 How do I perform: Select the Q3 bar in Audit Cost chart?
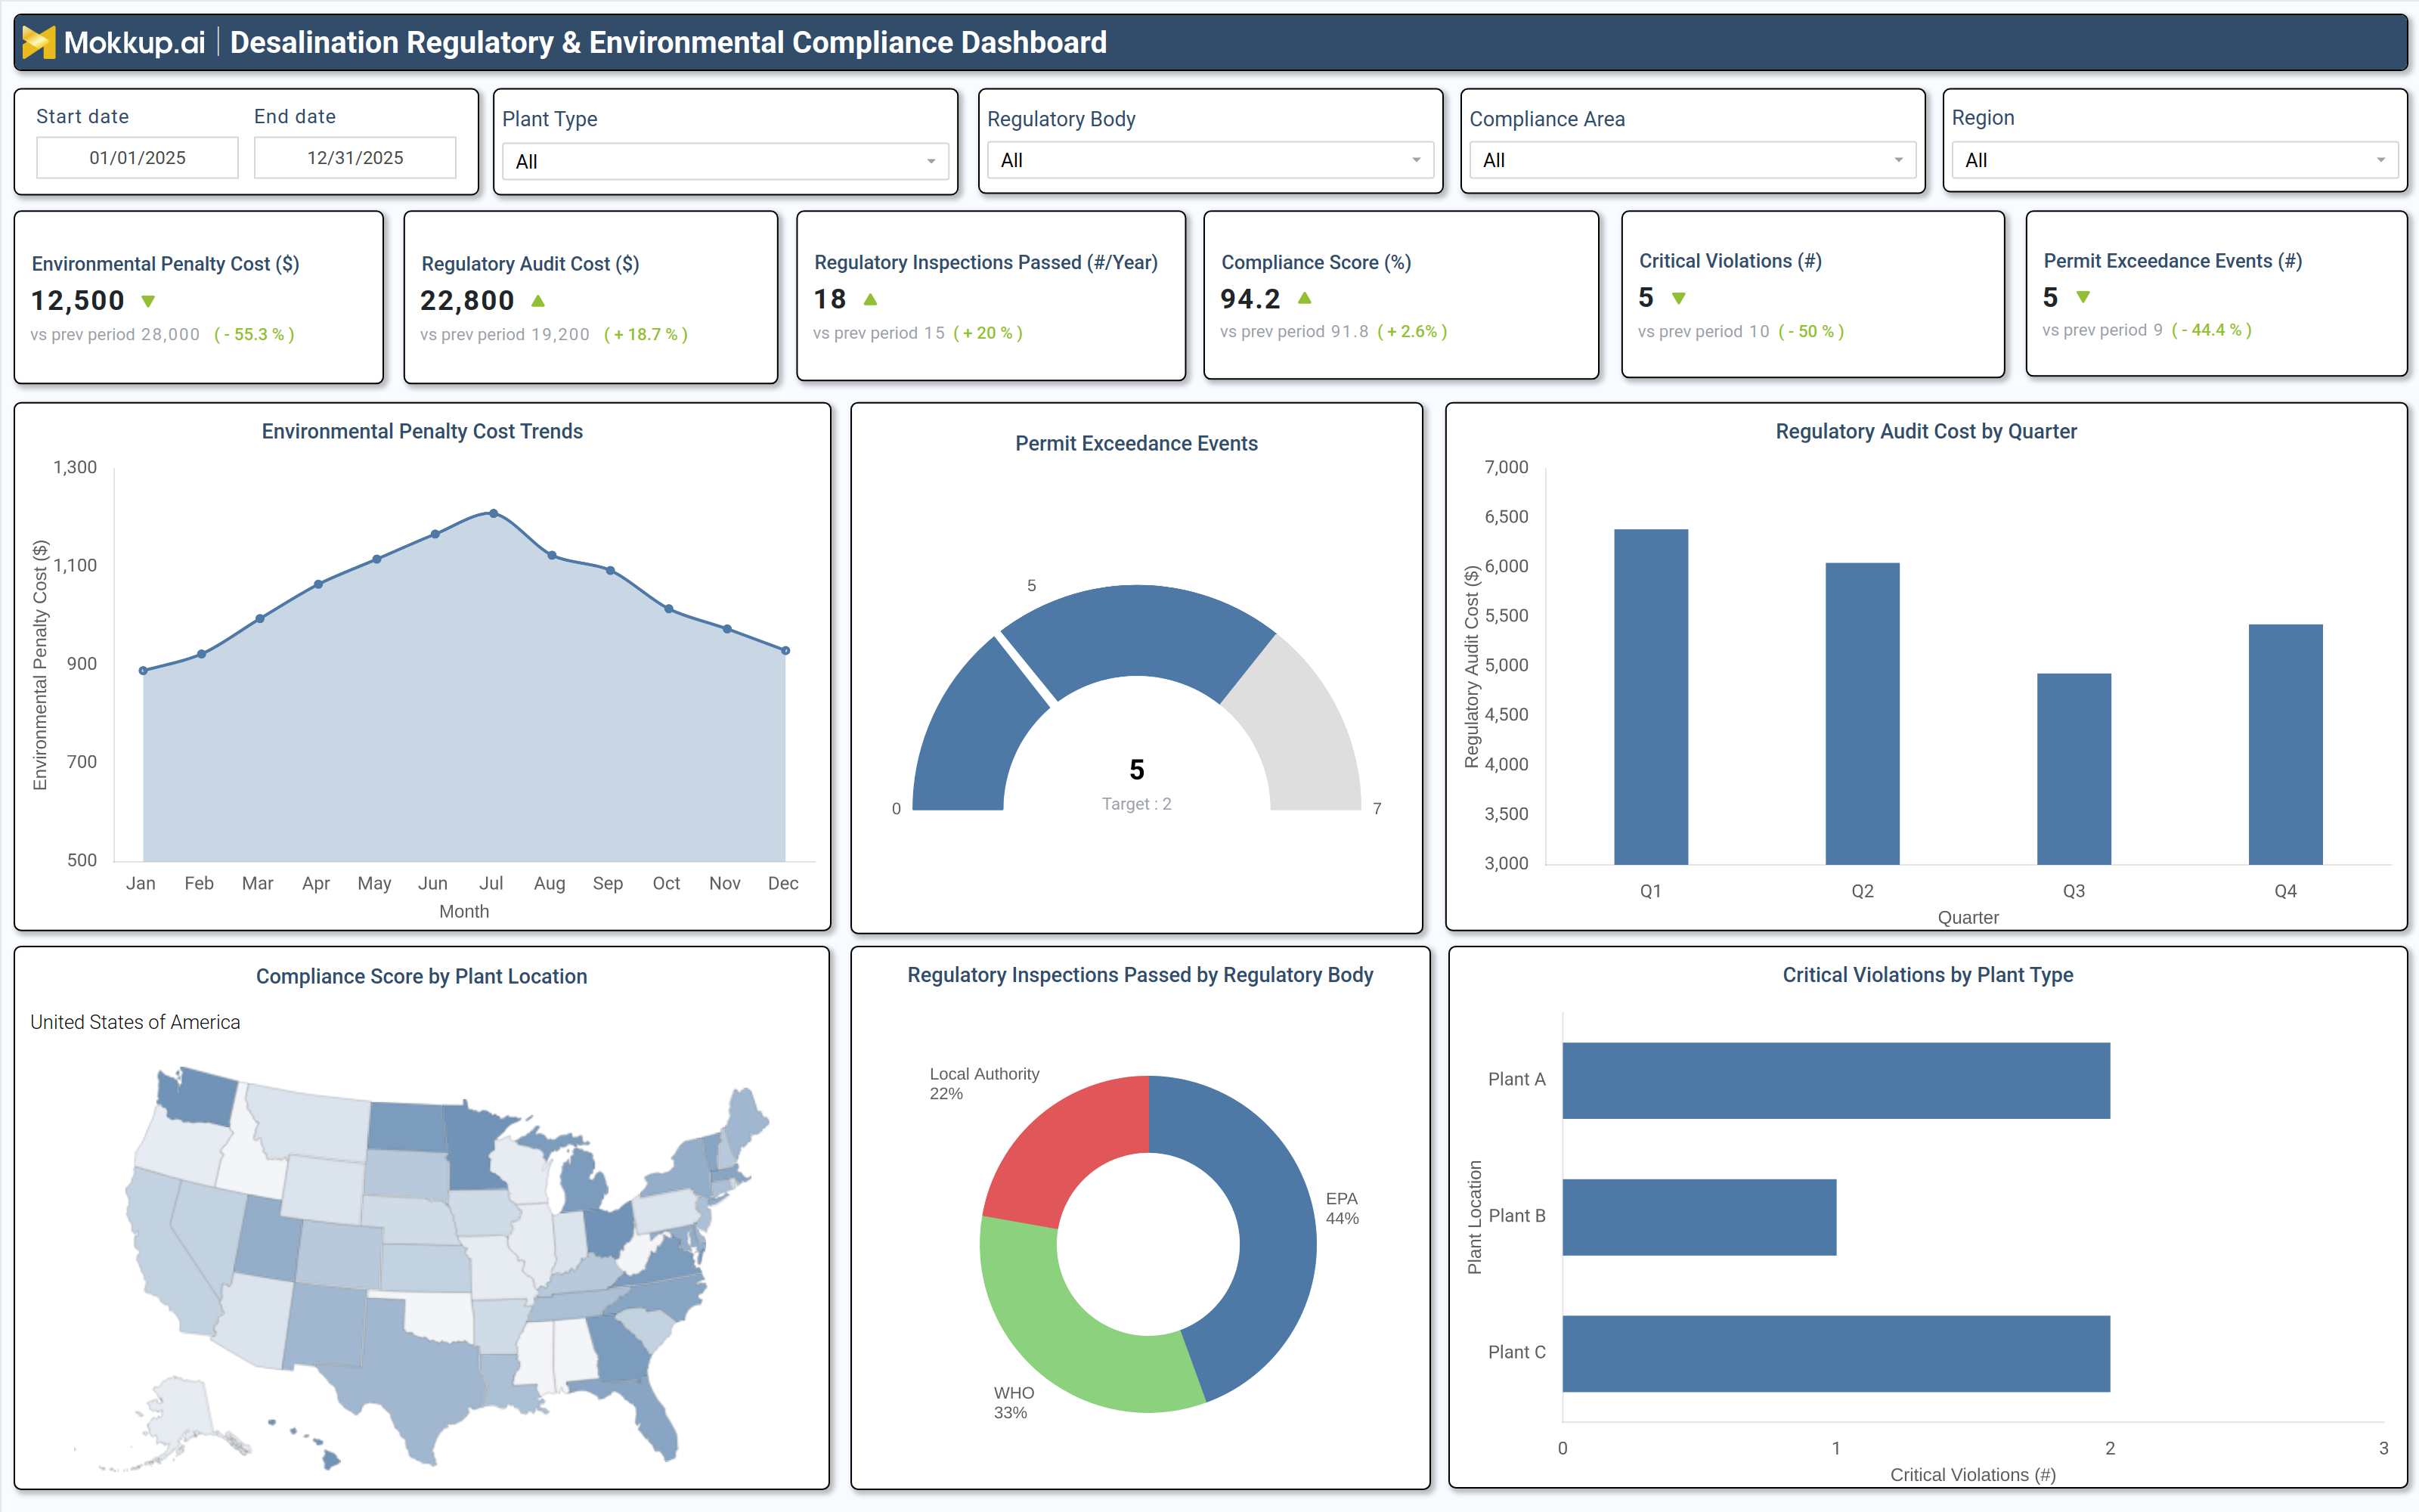pos(2074,769)
